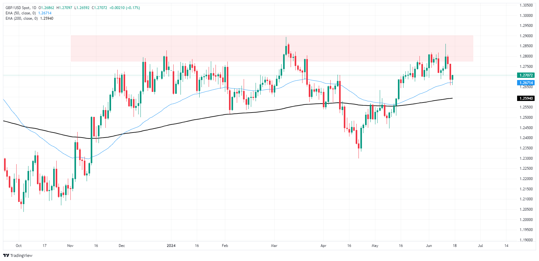Click the Nov label on time axis
This screenshot has height=261, width=539.
pos(70,246)
